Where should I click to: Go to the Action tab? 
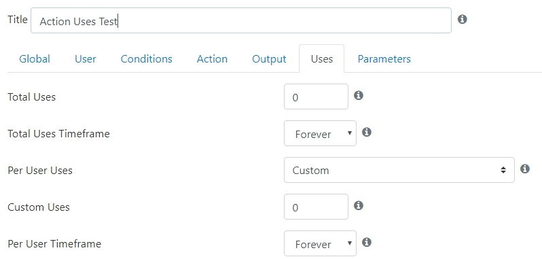tap(212, 58)
